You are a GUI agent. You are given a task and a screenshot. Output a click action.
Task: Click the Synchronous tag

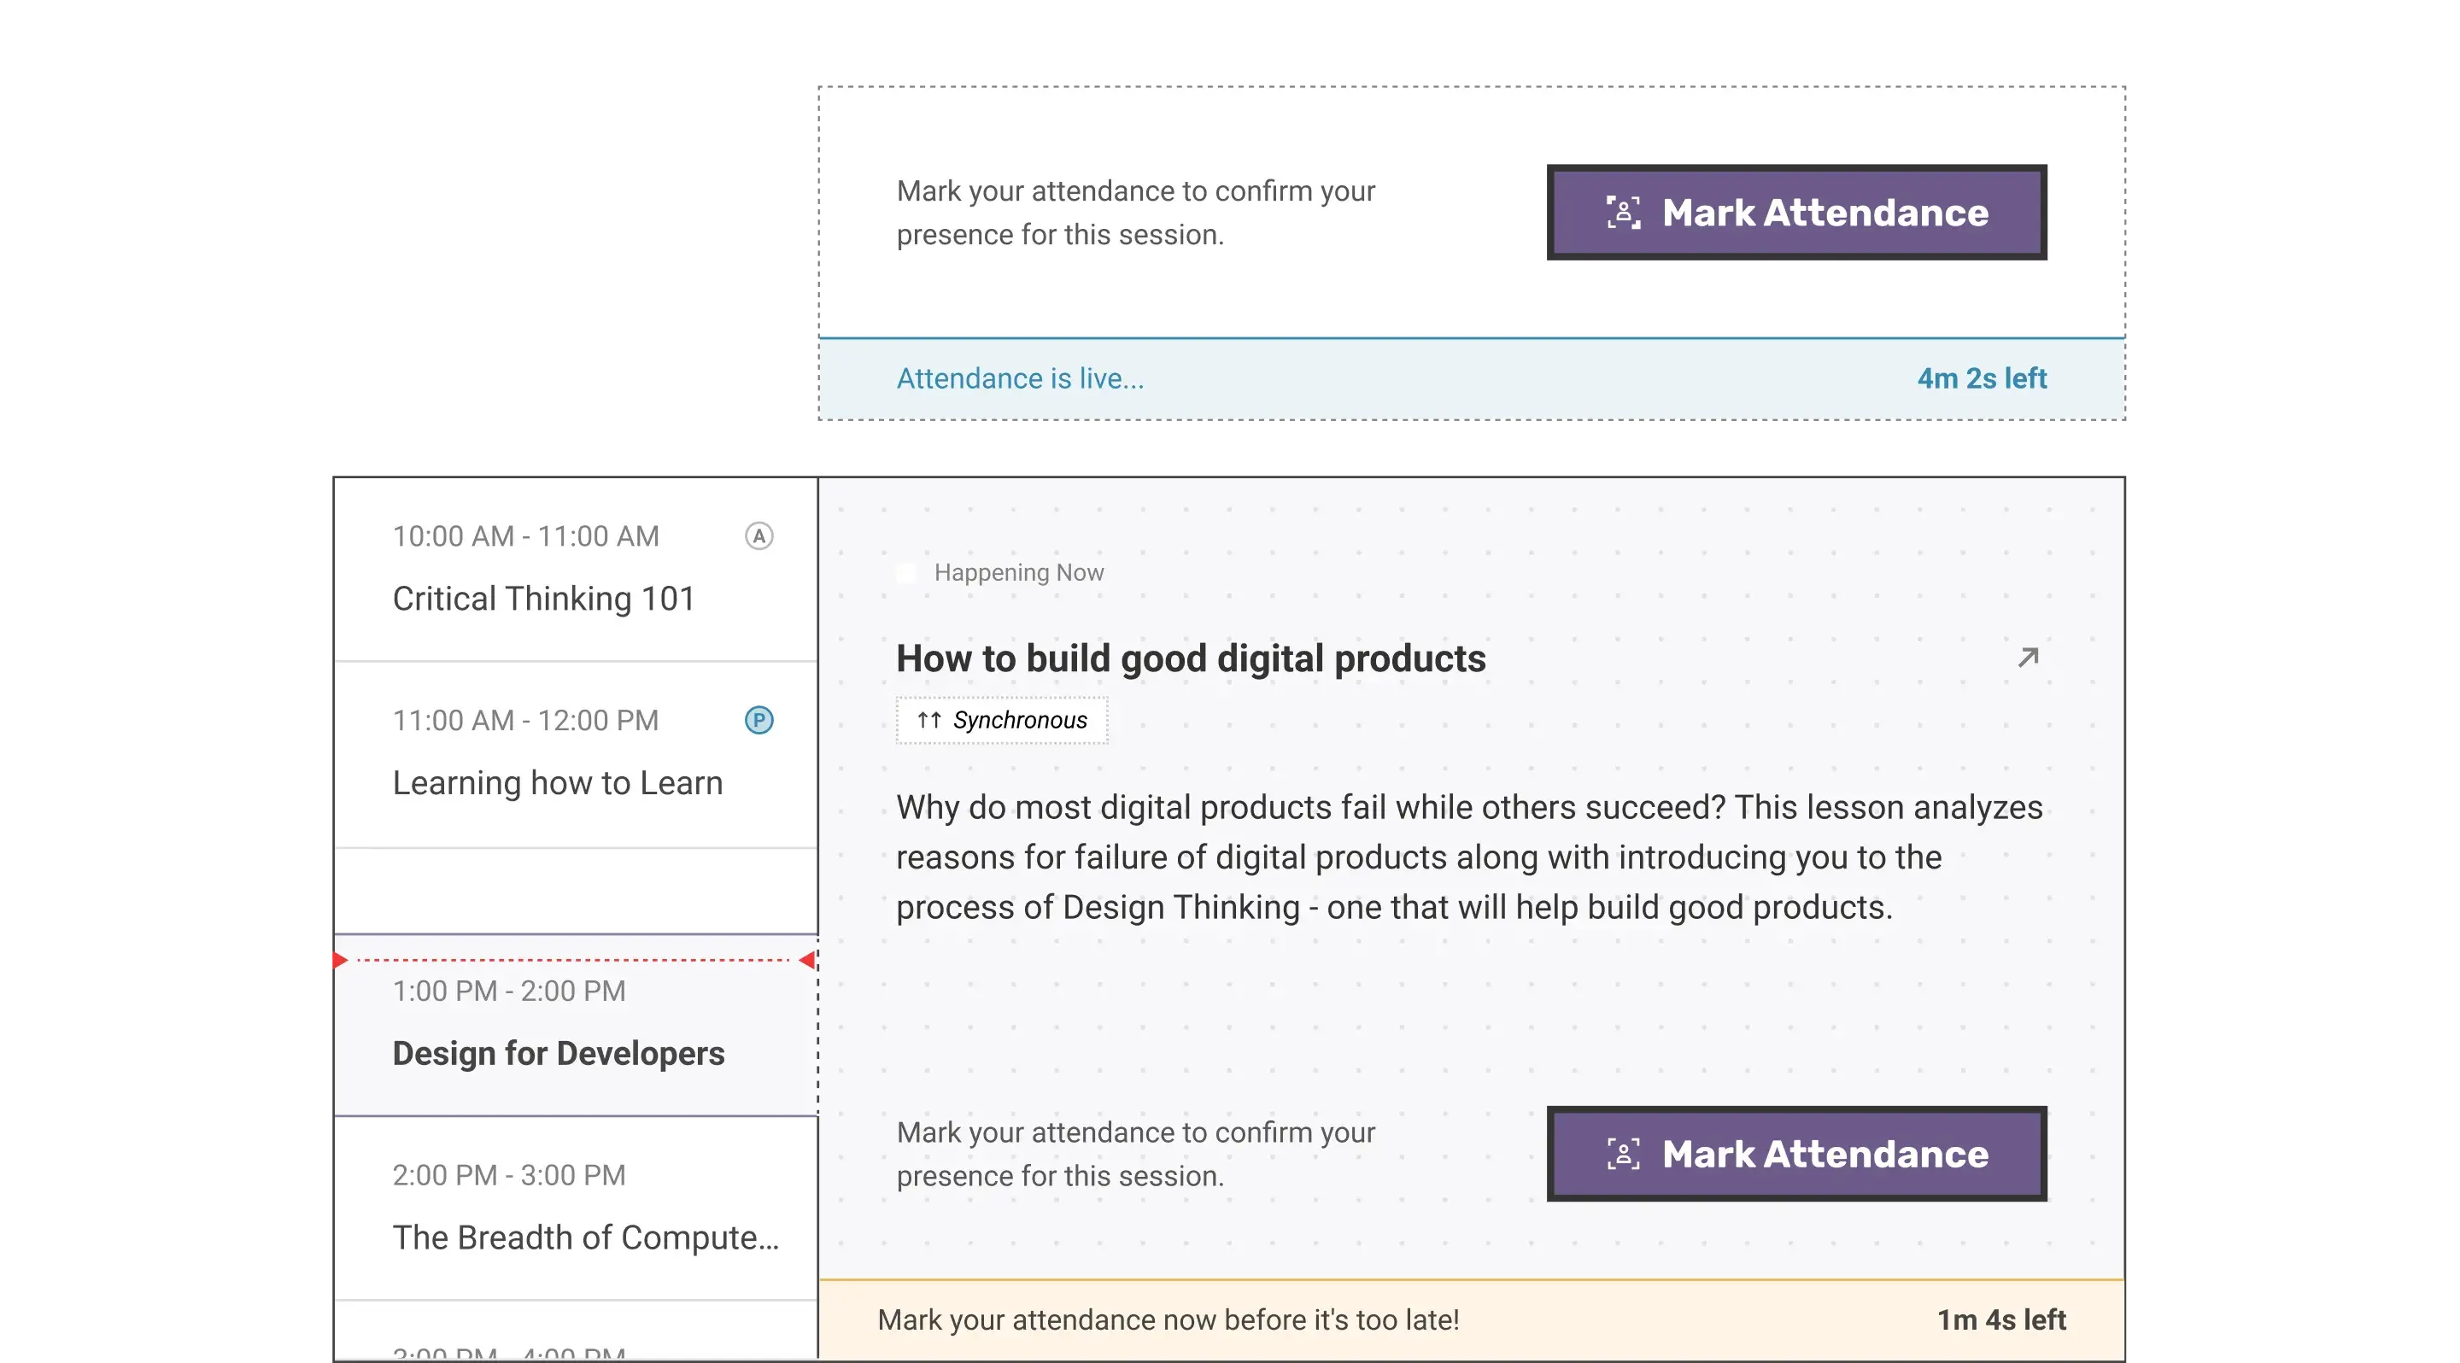(x=1002, y=720)
